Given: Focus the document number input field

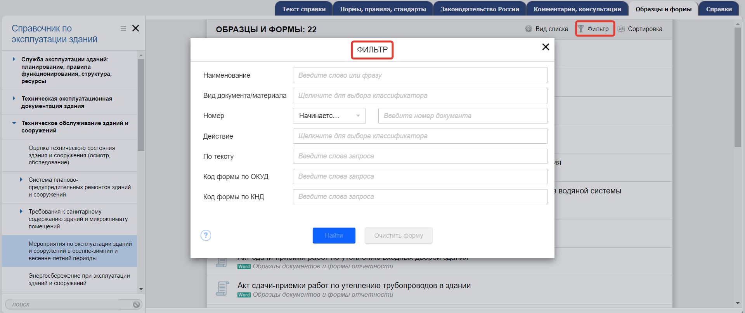Looking at the screenshot, I should pyautogui.click(x=463, y=116).
